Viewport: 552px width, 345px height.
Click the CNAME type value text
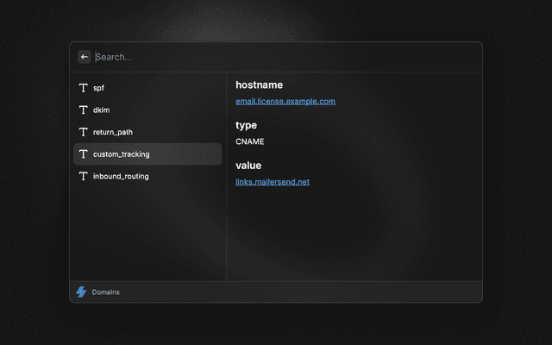[x=249, y=141]
